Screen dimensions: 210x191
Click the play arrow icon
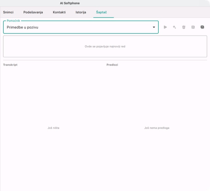(x=165, y=27)
